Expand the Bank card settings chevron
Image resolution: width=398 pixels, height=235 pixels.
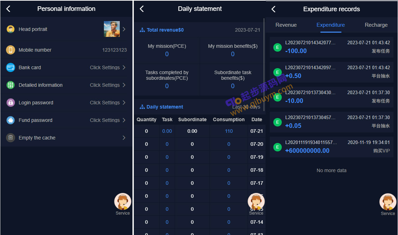pyautogui.click(x=124, y=67)
